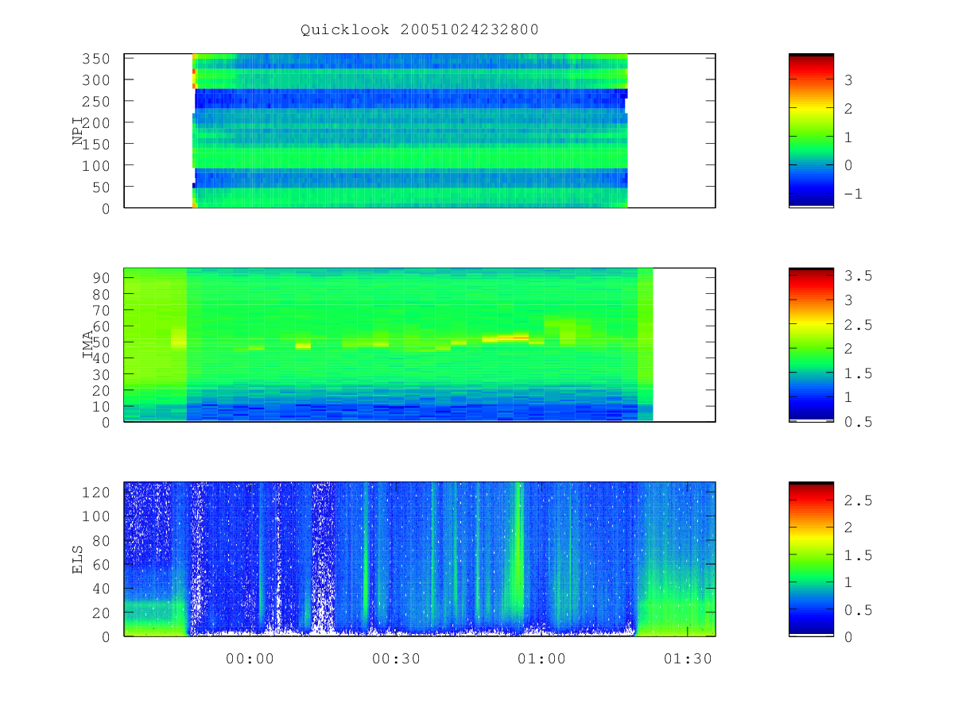Select the IMA y-axis label
The width and height of the screenshot is (954, 715).
tap(88, 345)
